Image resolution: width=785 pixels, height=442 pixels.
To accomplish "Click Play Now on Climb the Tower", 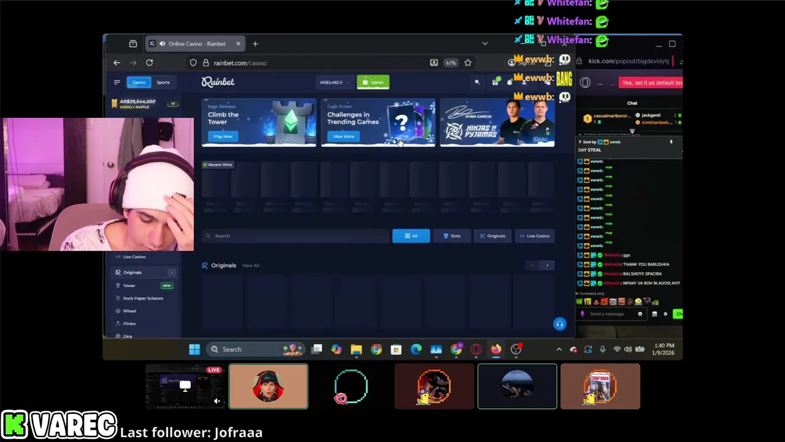I will pos(223,136).
